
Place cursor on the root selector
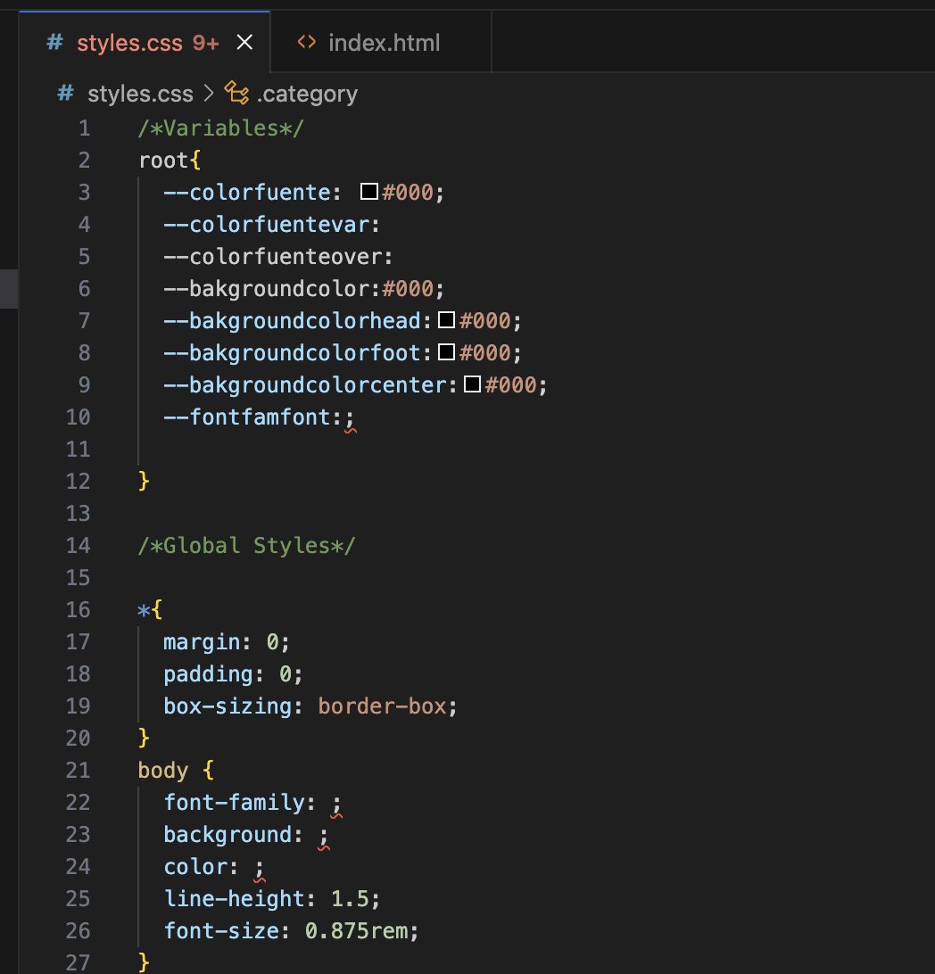[162, 161]
